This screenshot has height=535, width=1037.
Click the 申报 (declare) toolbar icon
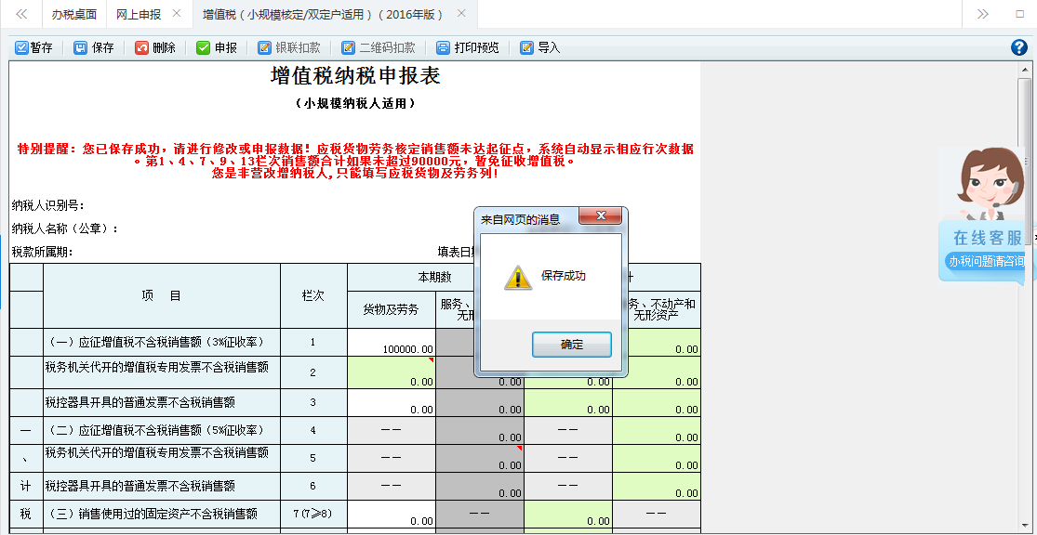click(217, 46)
